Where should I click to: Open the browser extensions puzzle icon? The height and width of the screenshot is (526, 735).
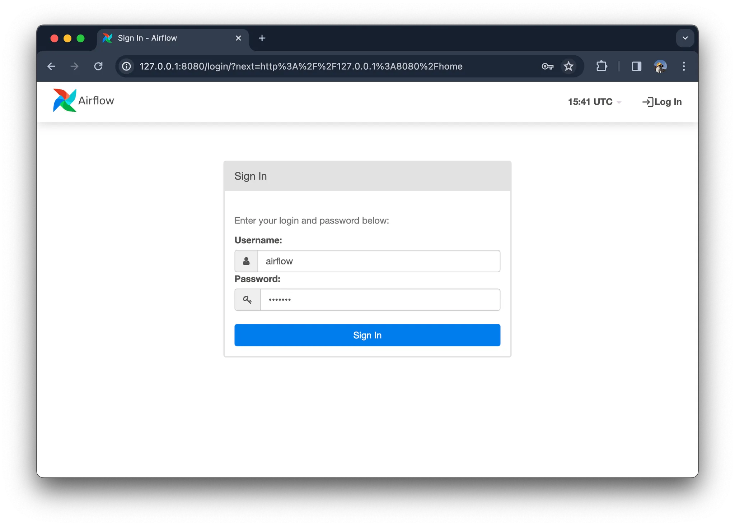(x=601, y=66)
